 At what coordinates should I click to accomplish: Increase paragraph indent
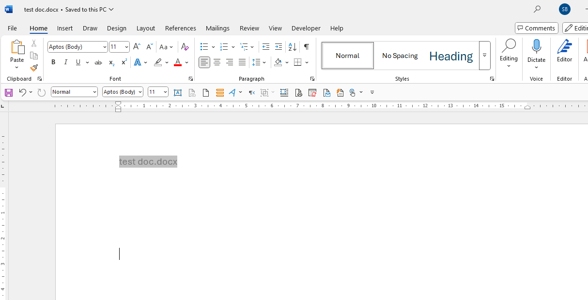click(x=279, y=47)
